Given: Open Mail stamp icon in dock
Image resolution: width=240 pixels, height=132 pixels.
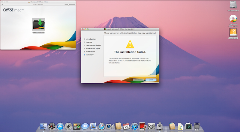Looking at the screenshot, I should tap(93, 126).
